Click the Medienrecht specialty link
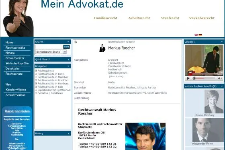Viewport: 225px width, 150px height. (x=115, y=70)
